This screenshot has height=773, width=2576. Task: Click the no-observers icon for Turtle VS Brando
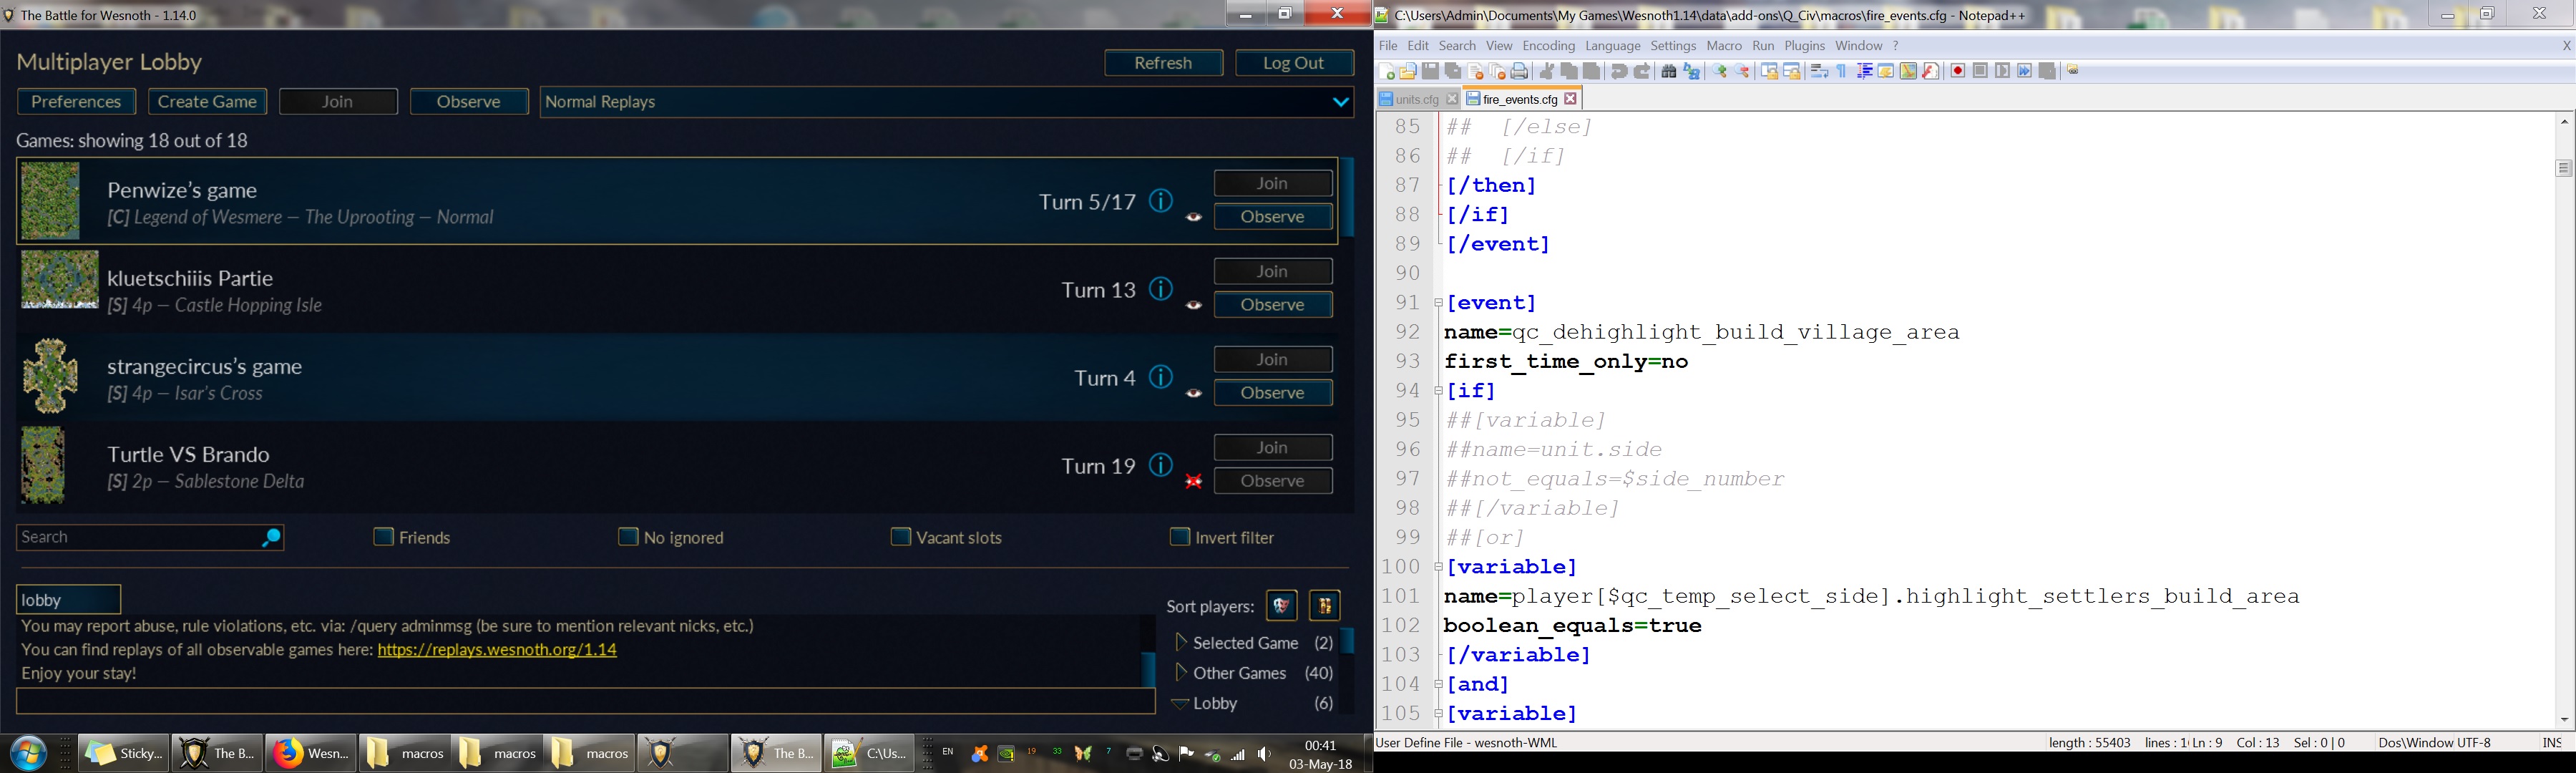click(1193, 481)
